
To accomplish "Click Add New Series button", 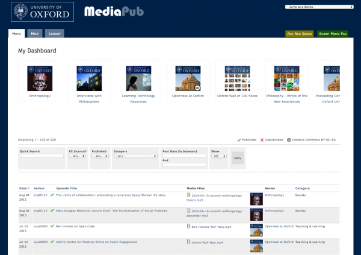I will [299, 34].
